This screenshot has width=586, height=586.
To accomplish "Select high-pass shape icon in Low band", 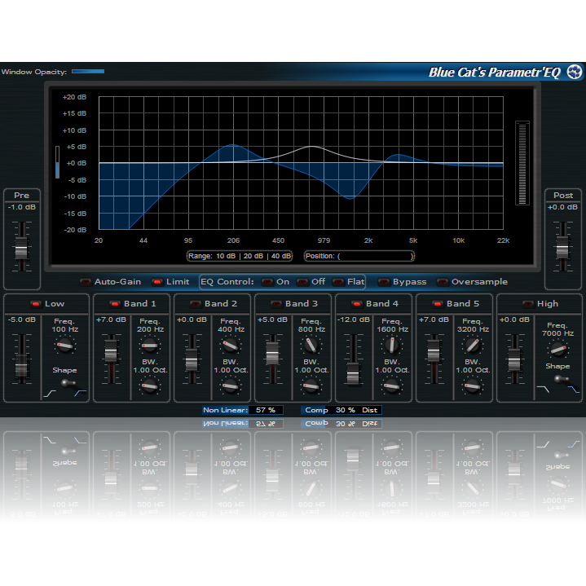I will tap(81, 392).
